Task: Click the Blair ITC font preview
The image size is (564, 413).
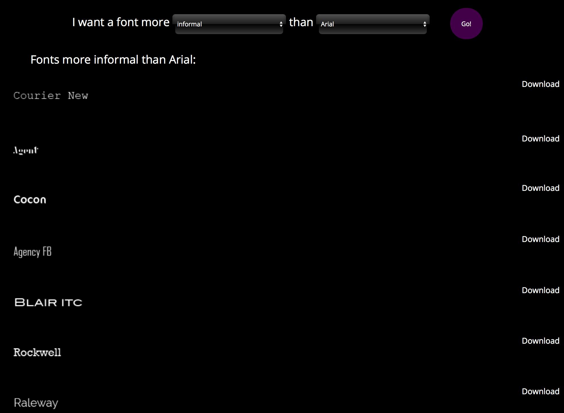Action: 48,303
